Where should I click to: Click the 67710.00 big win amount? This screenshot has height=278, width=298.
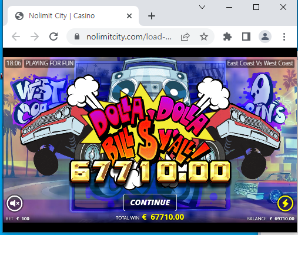pos(150,172)
